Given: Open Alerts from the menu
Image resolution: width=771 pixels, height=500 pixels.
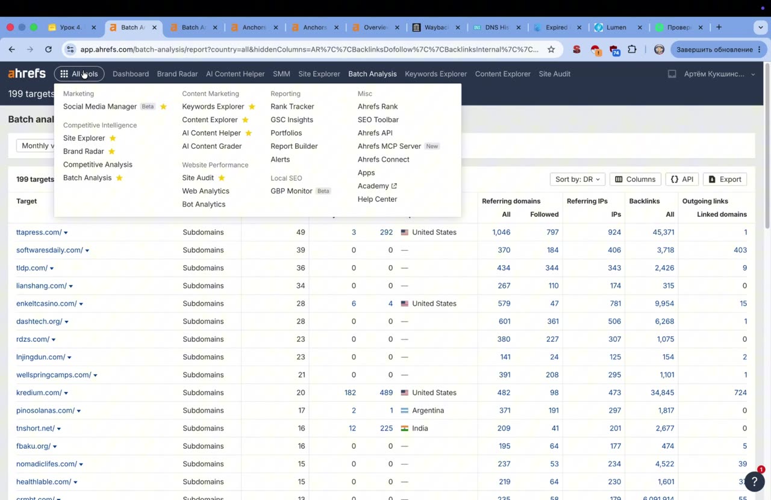Looking at the screenshot, I should pyautogui.click(x=280, y=160).
